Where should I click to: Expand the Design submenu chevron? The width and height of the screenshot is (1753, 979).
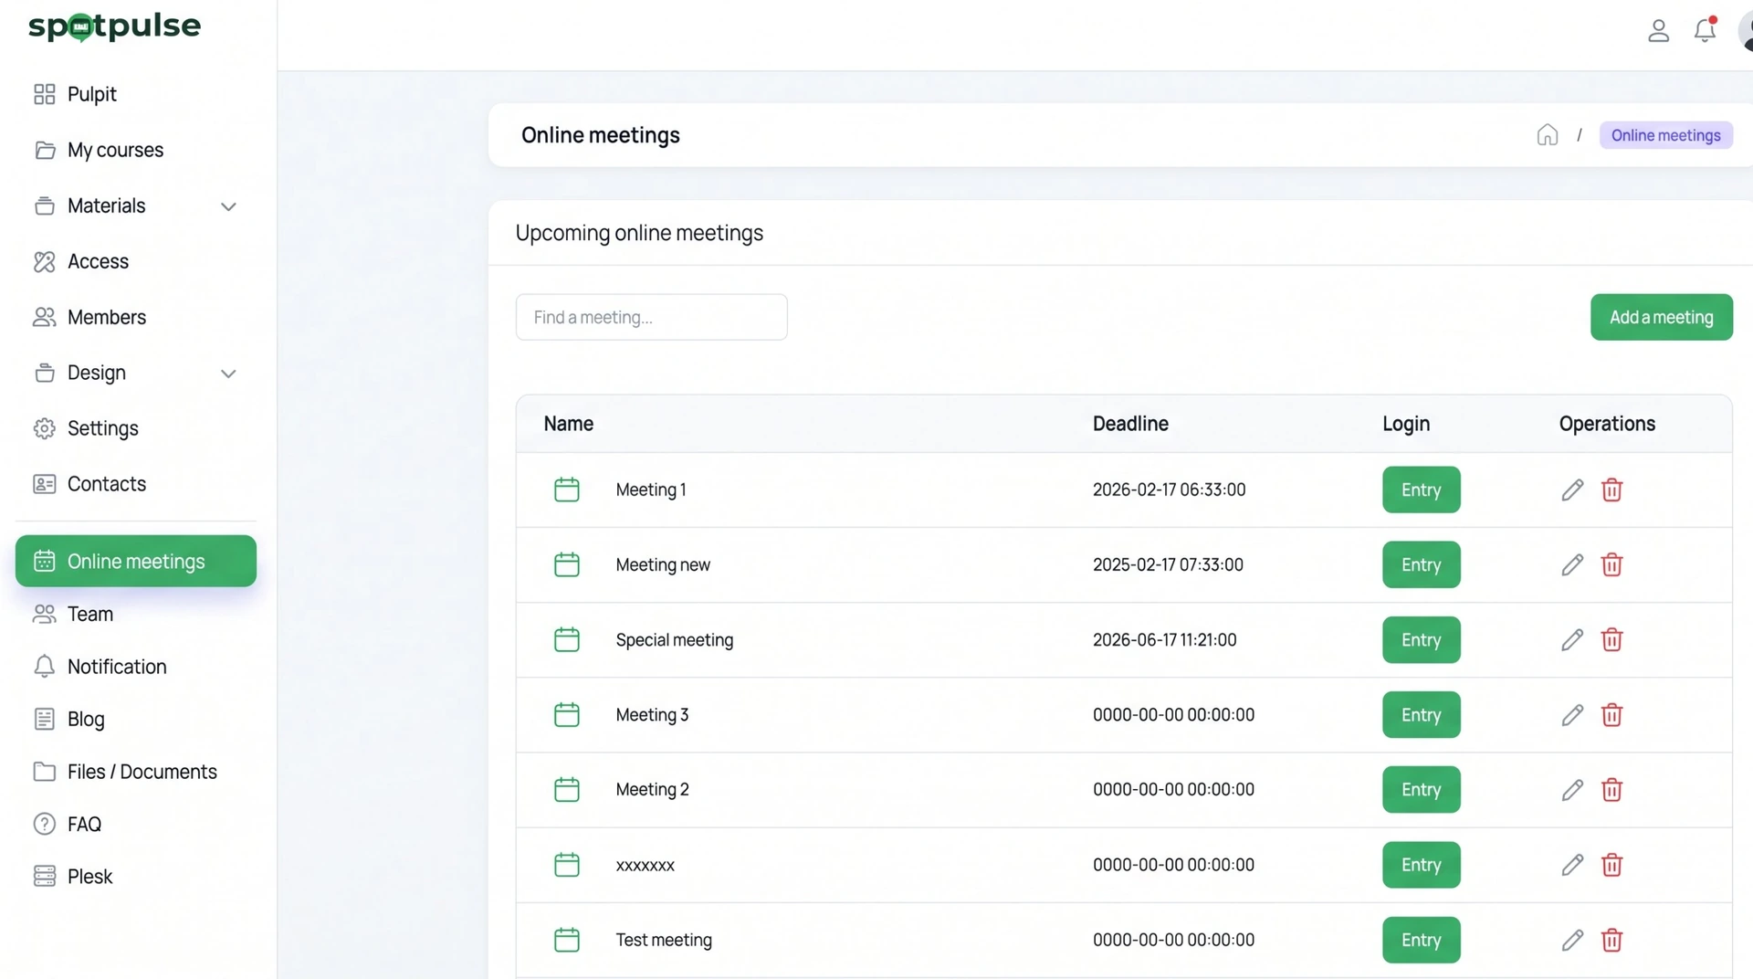click(x=228, y=374)
